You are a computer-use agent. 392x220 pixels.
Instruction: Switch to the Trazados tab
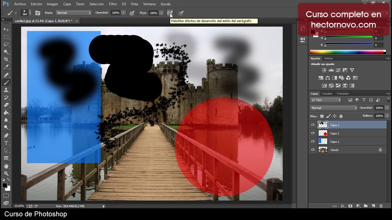(x=342, y=94)
